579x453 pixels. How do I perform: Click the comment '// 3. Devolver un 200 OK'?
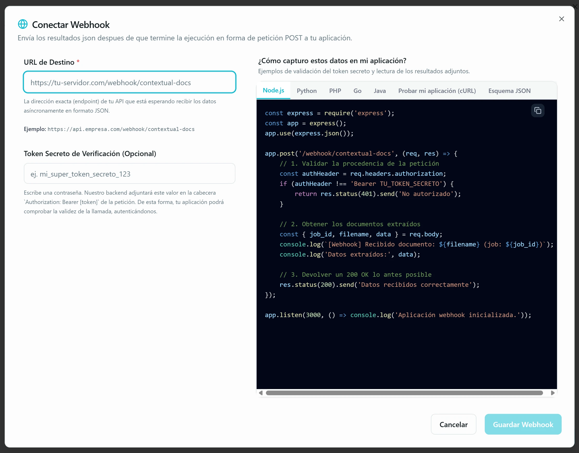click(x=356, y=274)
